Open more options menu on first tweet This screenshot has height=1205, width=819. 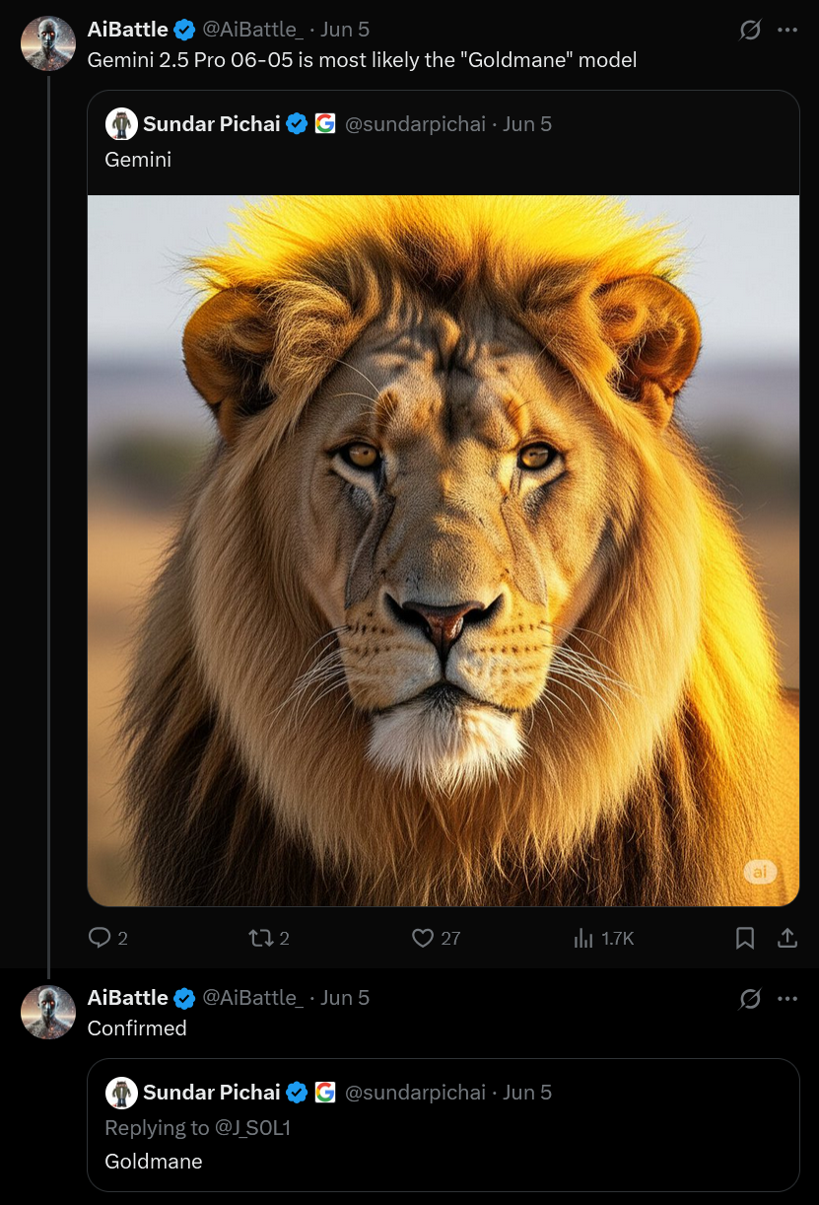point(786,31)
